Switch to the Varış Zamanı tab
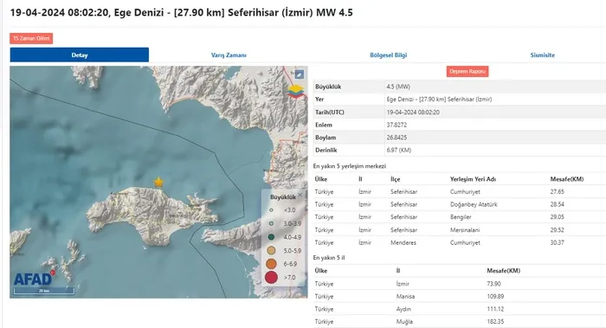The image size is (606, 328). coord(229,55)
